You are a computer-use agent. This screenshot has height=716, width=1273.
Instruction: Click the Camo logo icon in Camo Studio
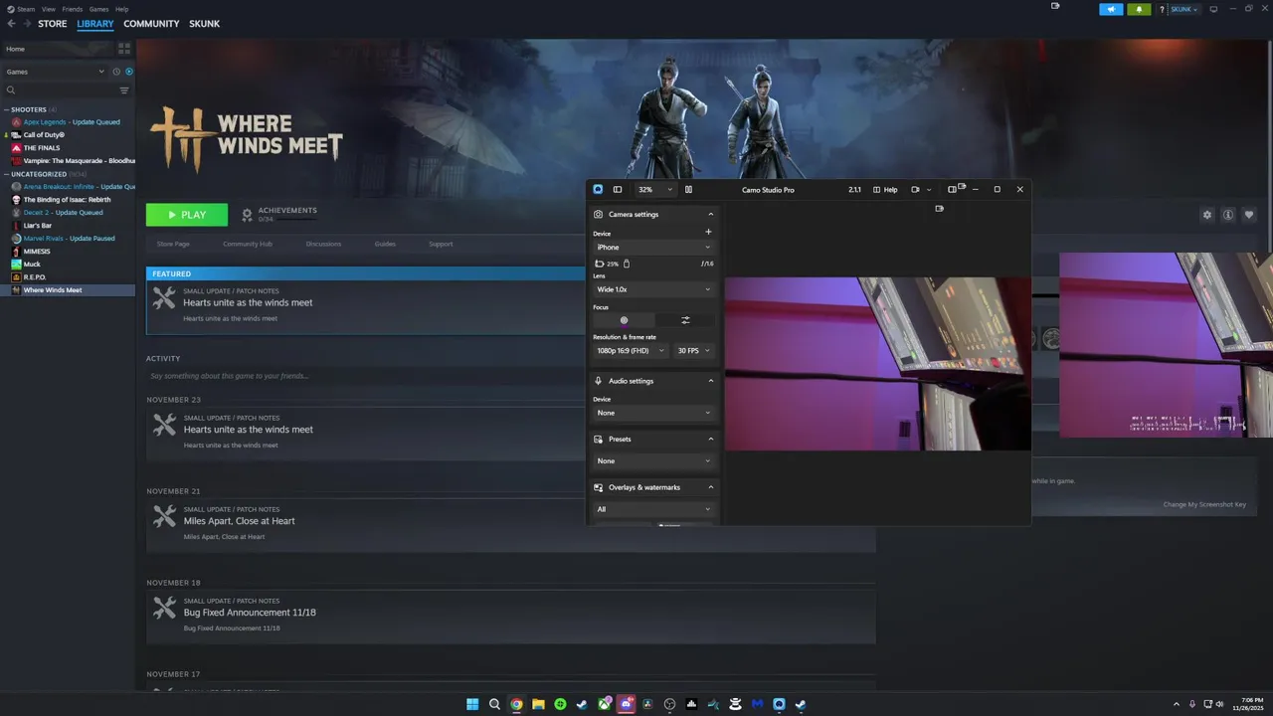pos(598,189)
